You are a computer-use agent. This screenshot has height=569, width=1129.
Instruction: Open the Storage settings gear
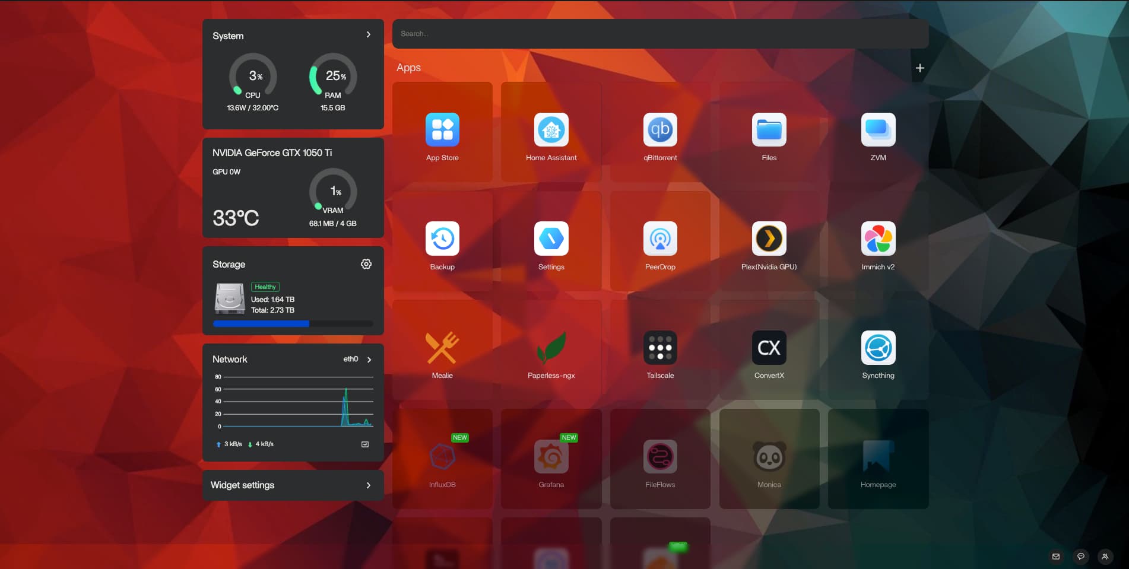[x=366, y=264]
